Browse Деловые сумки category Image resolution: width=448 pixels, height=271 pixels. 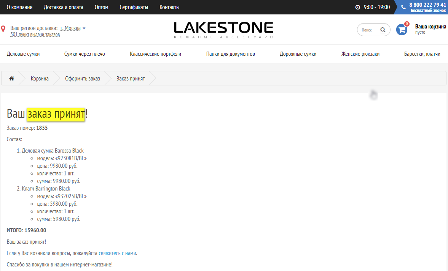[23, 54]
